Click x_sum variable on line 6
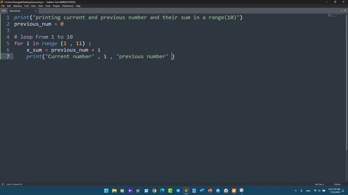 [x=34, y=50]
